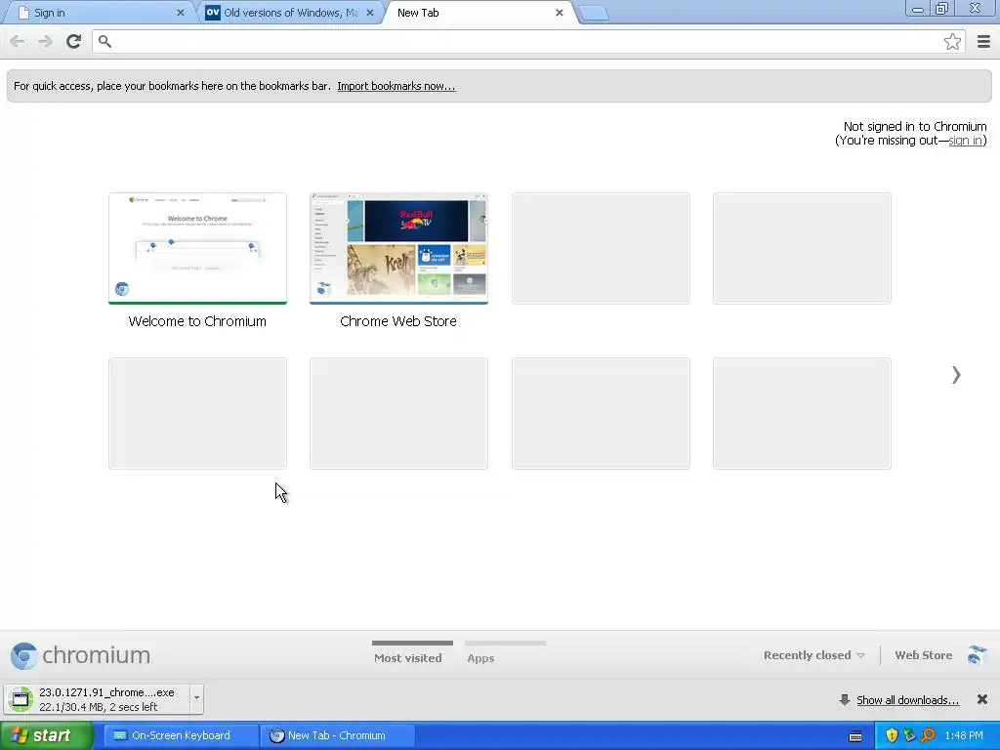Click the address bar search field
This screenshot has height=750, width=1000.
tap(529, 41)
